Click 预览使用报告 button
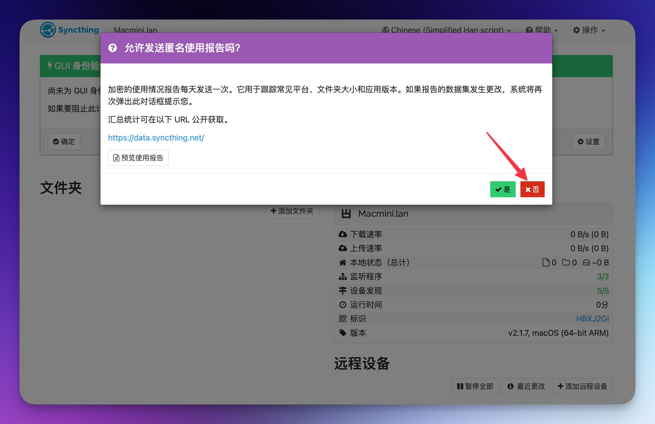 click(x=138, y=158)
